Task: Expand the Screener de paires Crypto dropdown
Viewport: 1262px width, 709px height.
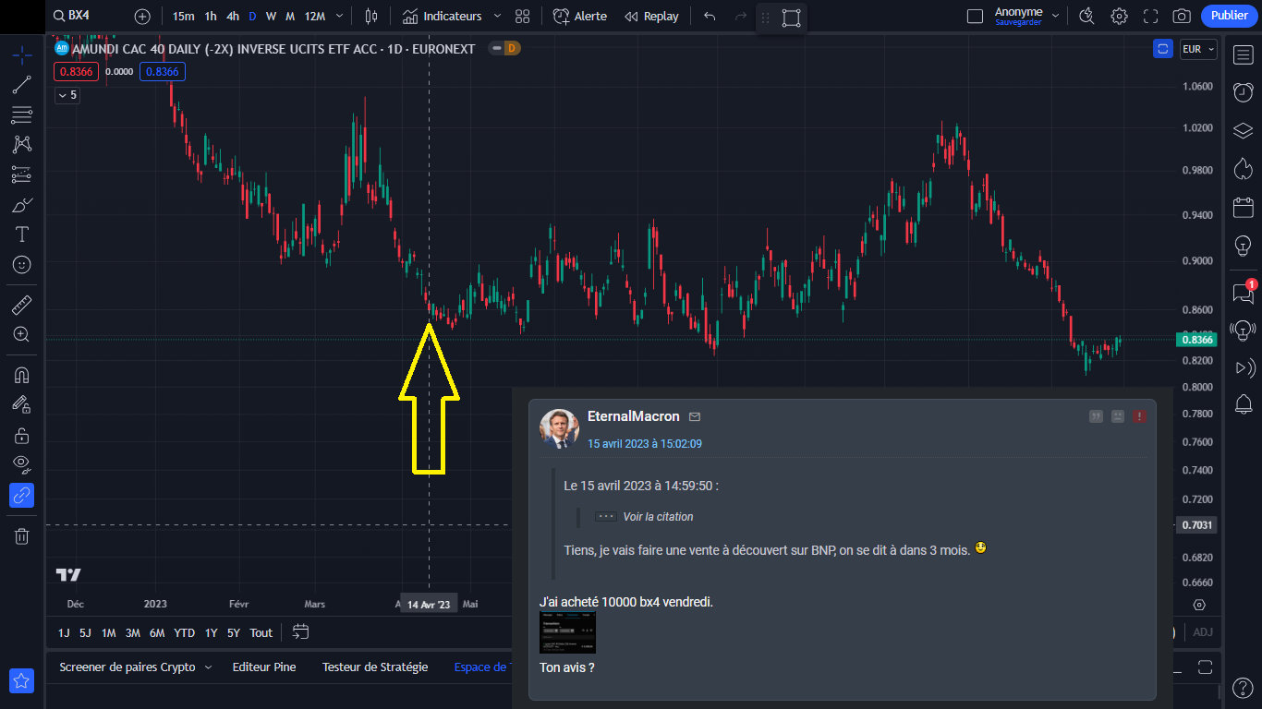Action: [208, 667]
